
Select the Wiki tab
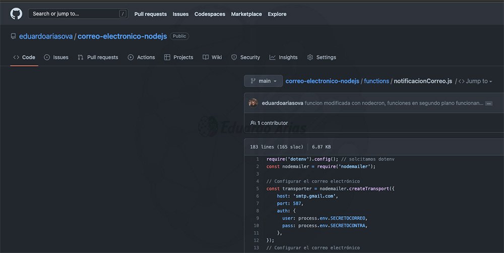pyautogui.click(x=212, y=57)
